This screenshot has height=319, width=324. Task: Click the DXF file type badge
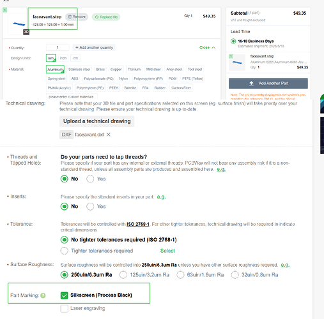[66, 135]
